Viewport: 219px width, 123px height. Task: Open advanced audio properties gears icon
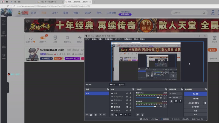[x=138, y=115]
